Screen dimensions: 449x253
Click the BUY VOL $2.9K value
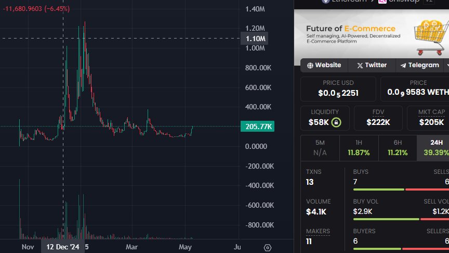(363, 211)
